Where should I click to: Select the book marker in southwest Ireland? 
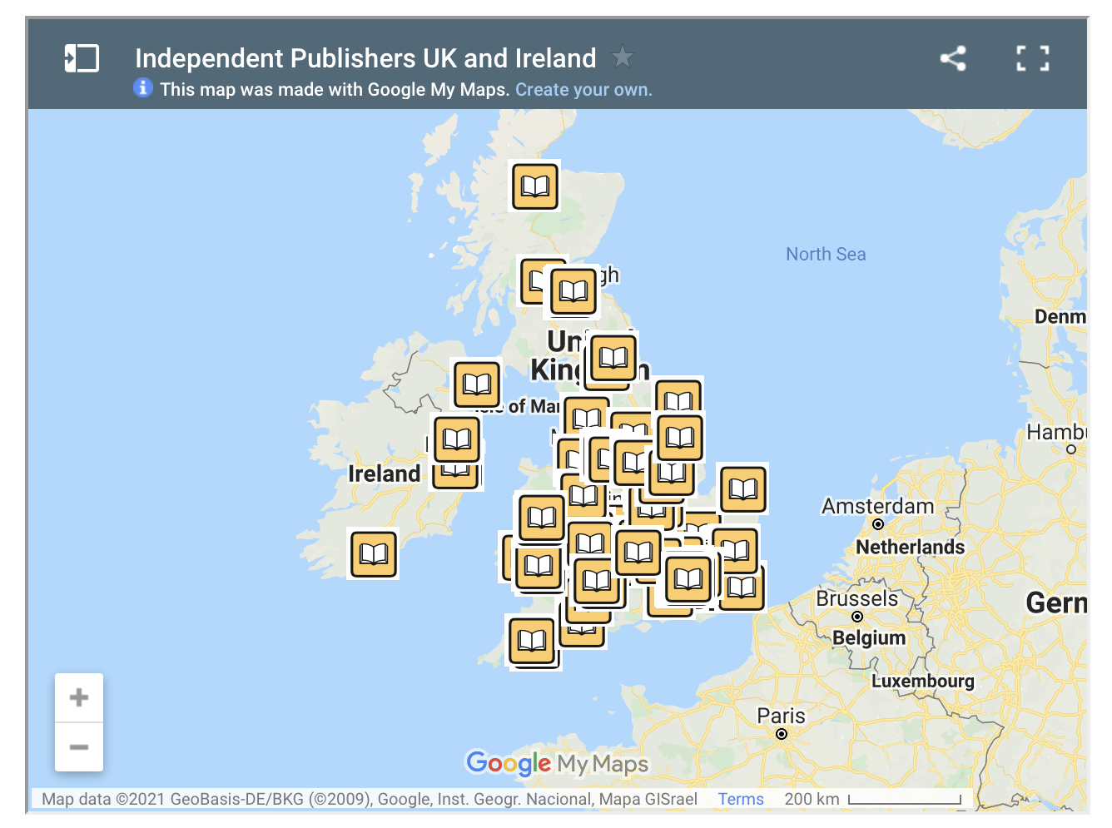(374, 553)
